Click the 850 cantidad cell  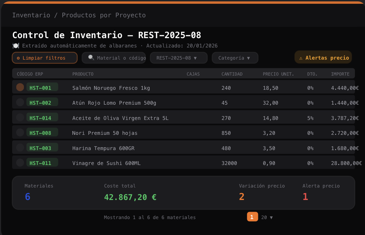pyautogui.click(x=226, y=133)
